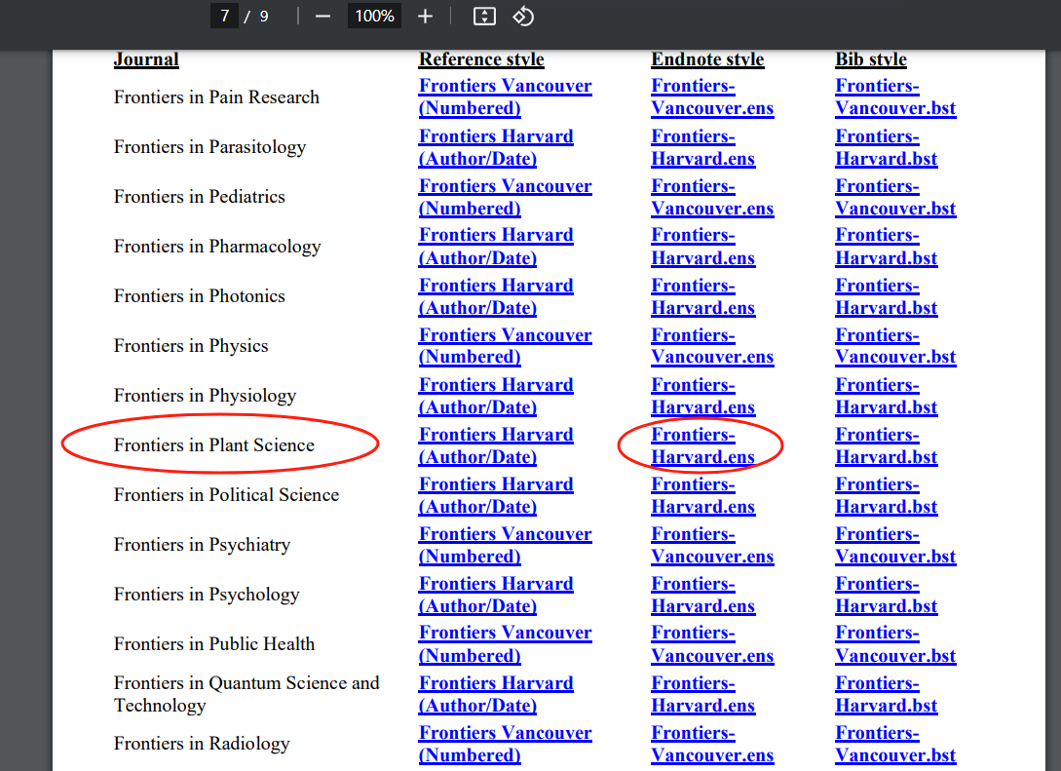Open Reference style link for Psychiatry row

tap(506, 545)
